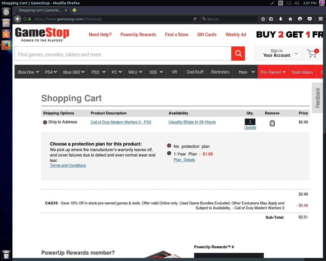Expand Xbox One menu
Screen dimensions: 326x261
28,72
